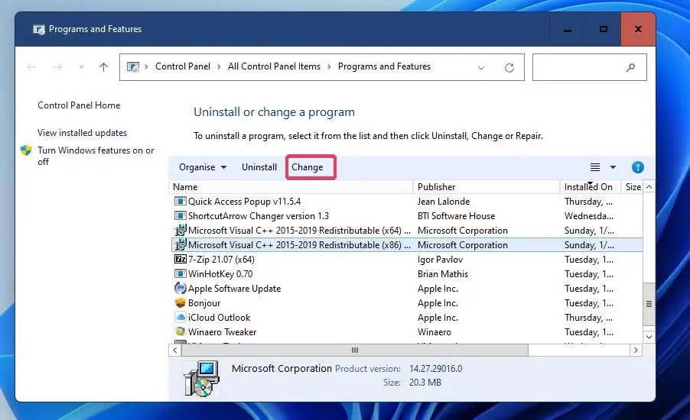Click the All Control Panel Items breadcrumb
Screen dimensions: 690x420
(274, 66)
